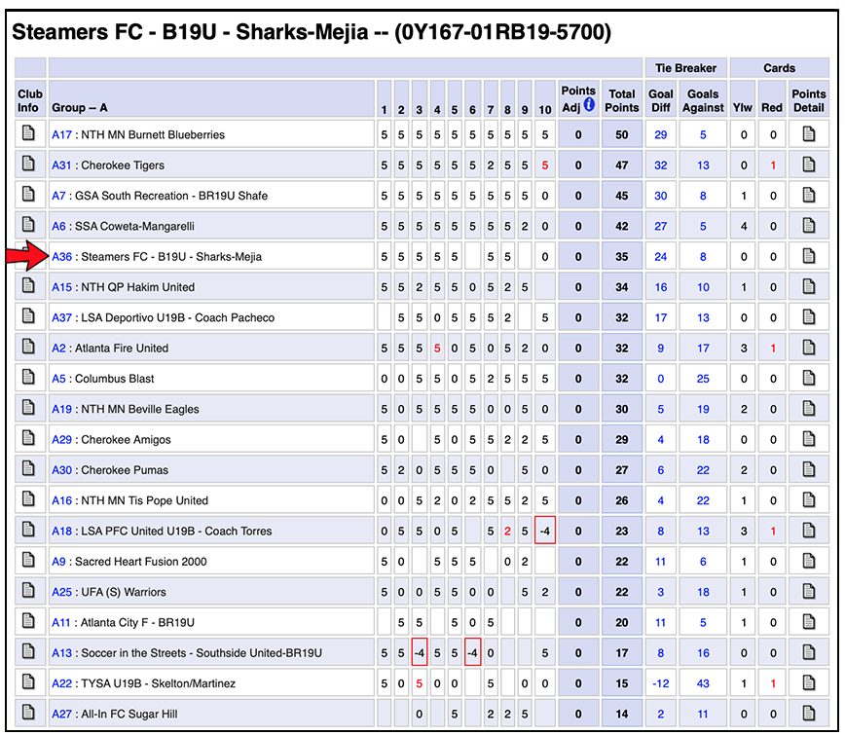Open the A17 team link
Screen dimensions: 845x735
61,134
